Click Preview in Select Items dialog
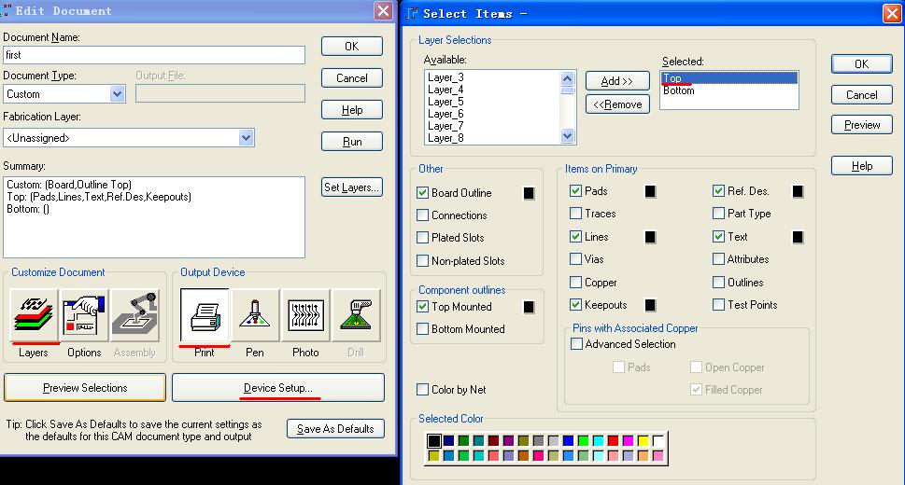Image resolution: width=905 pixels, height=485 pixels. pyautogui.click(x=862, y=125)
